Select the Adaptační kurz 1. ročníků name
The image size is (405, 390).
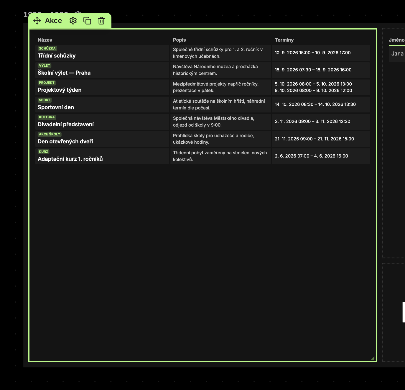(x=70, y=159)
